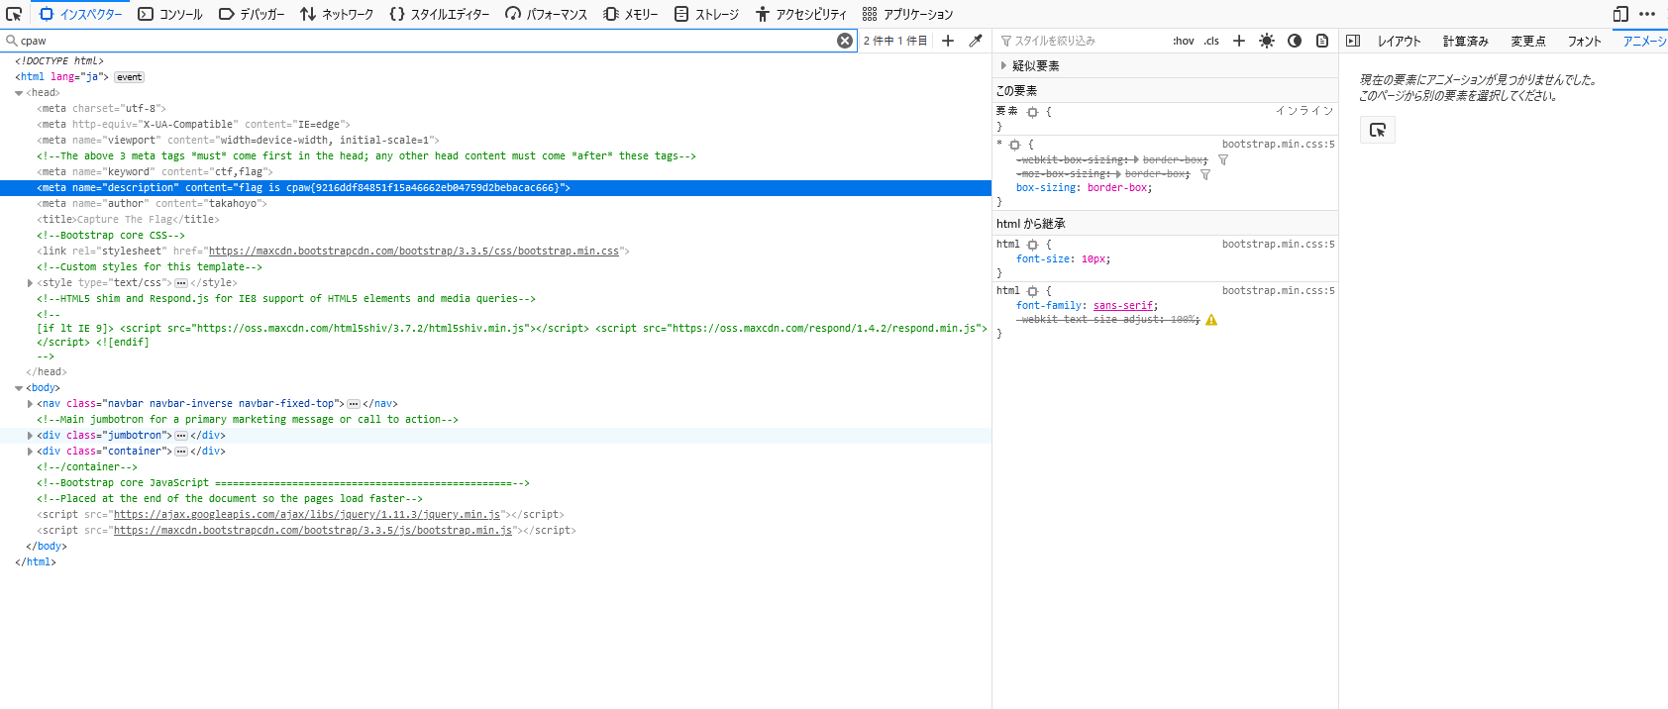Click the スタイルを絞り込み filter field
The image size is (1668, 709).
[x=1080, y=41]
